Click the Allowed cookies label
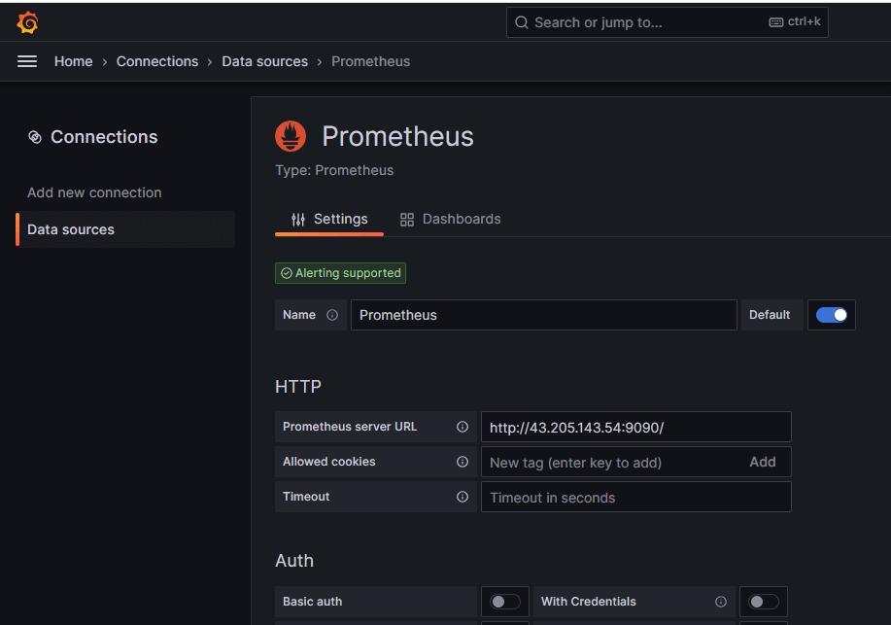 tap(329, 462)
